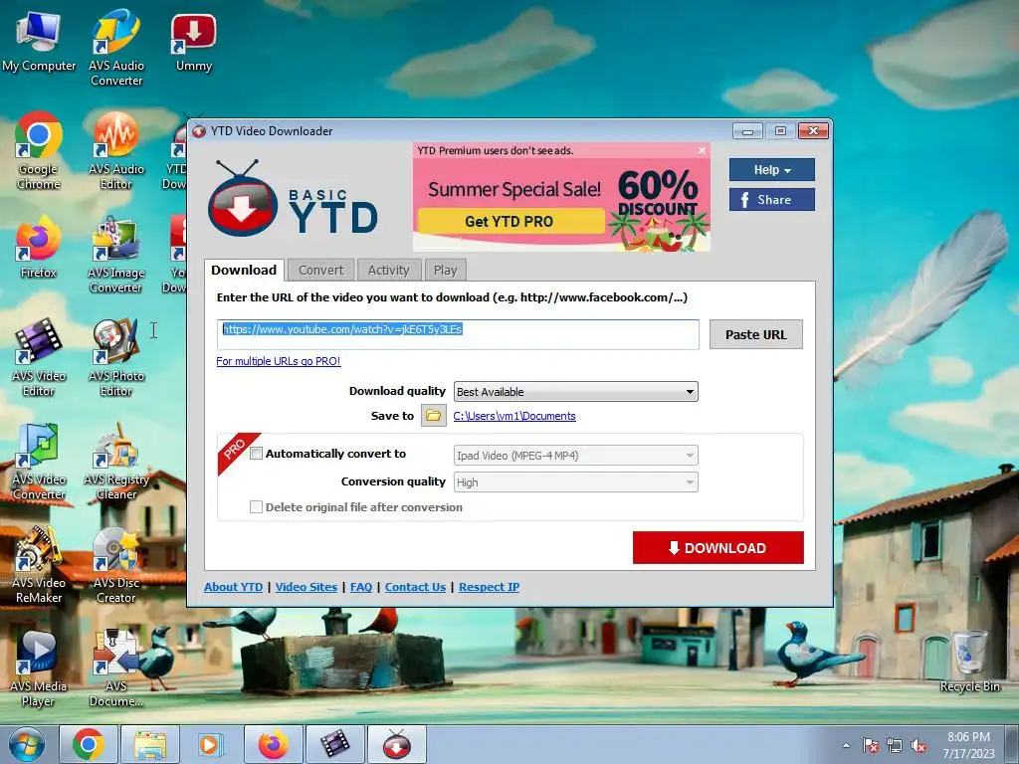Click the Facebook Share button
Screen dimensions: 1019x764
[771, 199]
